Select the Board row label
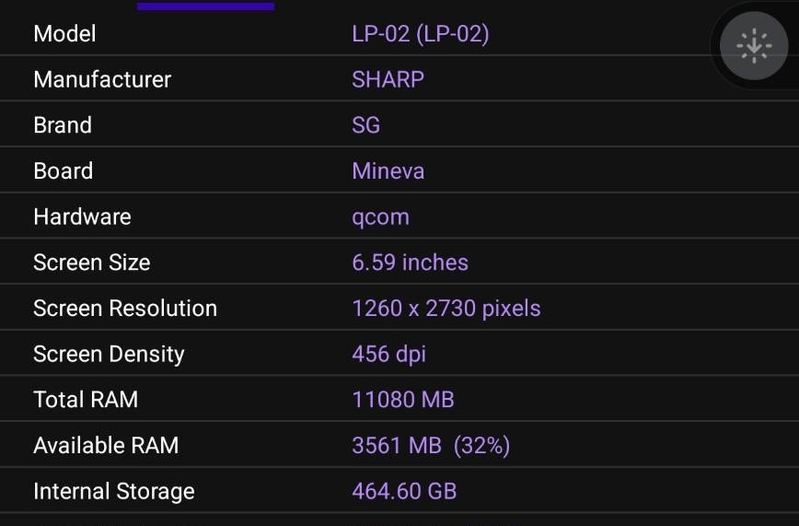Screen dimensions: 799x526 click(64, 171)
